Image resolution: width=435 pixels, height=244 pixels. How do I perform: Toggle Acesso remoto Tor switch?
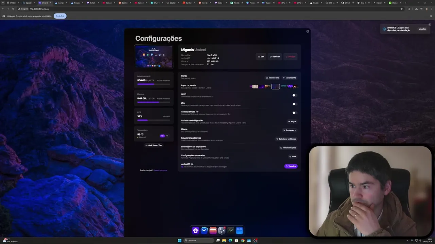pyautogui.click(x=294, y=113)
